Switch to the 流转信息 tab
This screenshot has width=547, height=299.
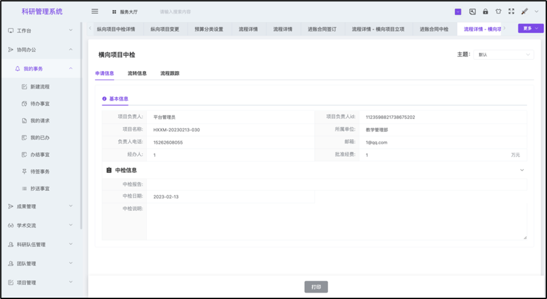pyautogui.click(x=137, y=73)
